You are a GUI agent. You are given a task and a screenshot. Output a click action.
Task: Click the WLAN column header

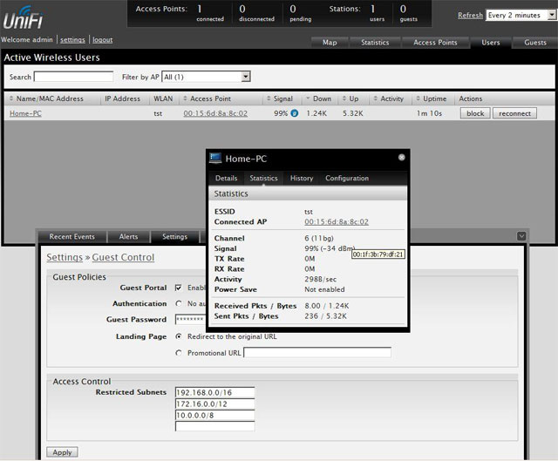[163, 98]
